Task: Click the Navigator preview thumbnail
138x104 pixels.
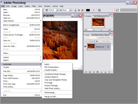Action: (98, 23)
